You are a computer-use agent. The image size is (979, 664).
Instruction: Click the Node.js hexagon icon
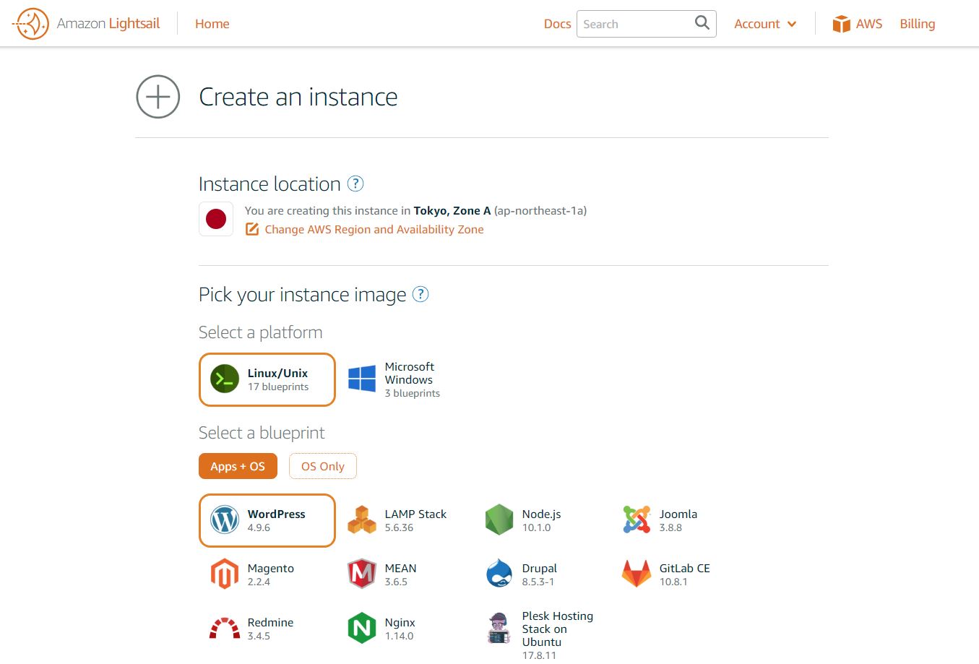click(x=499, y=520)
